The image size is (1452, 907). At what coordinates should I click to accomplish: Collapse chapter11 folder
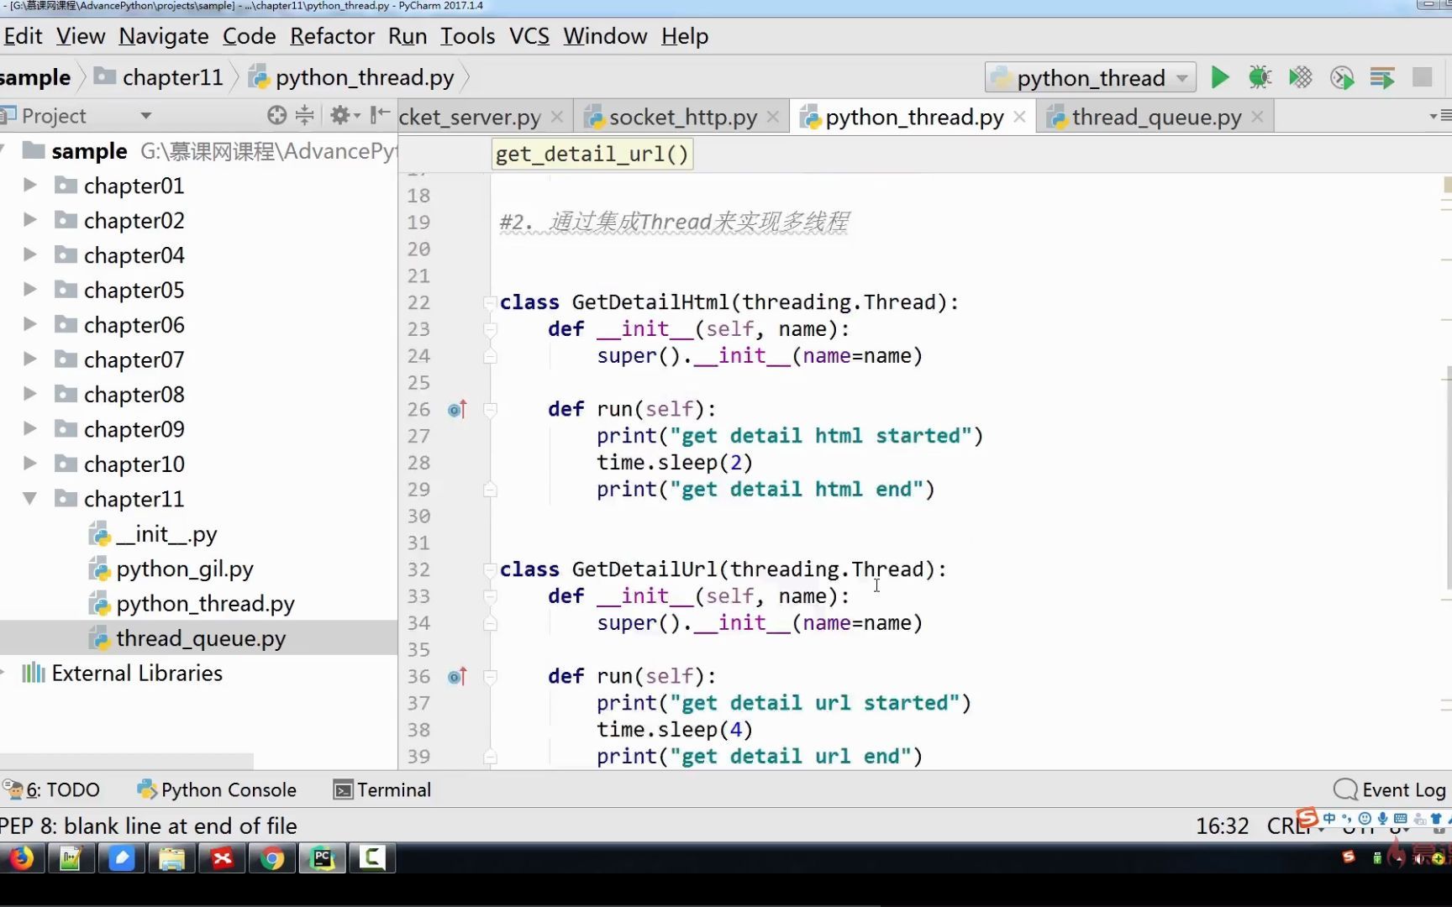pyautogui.click(x=29, y=499)
